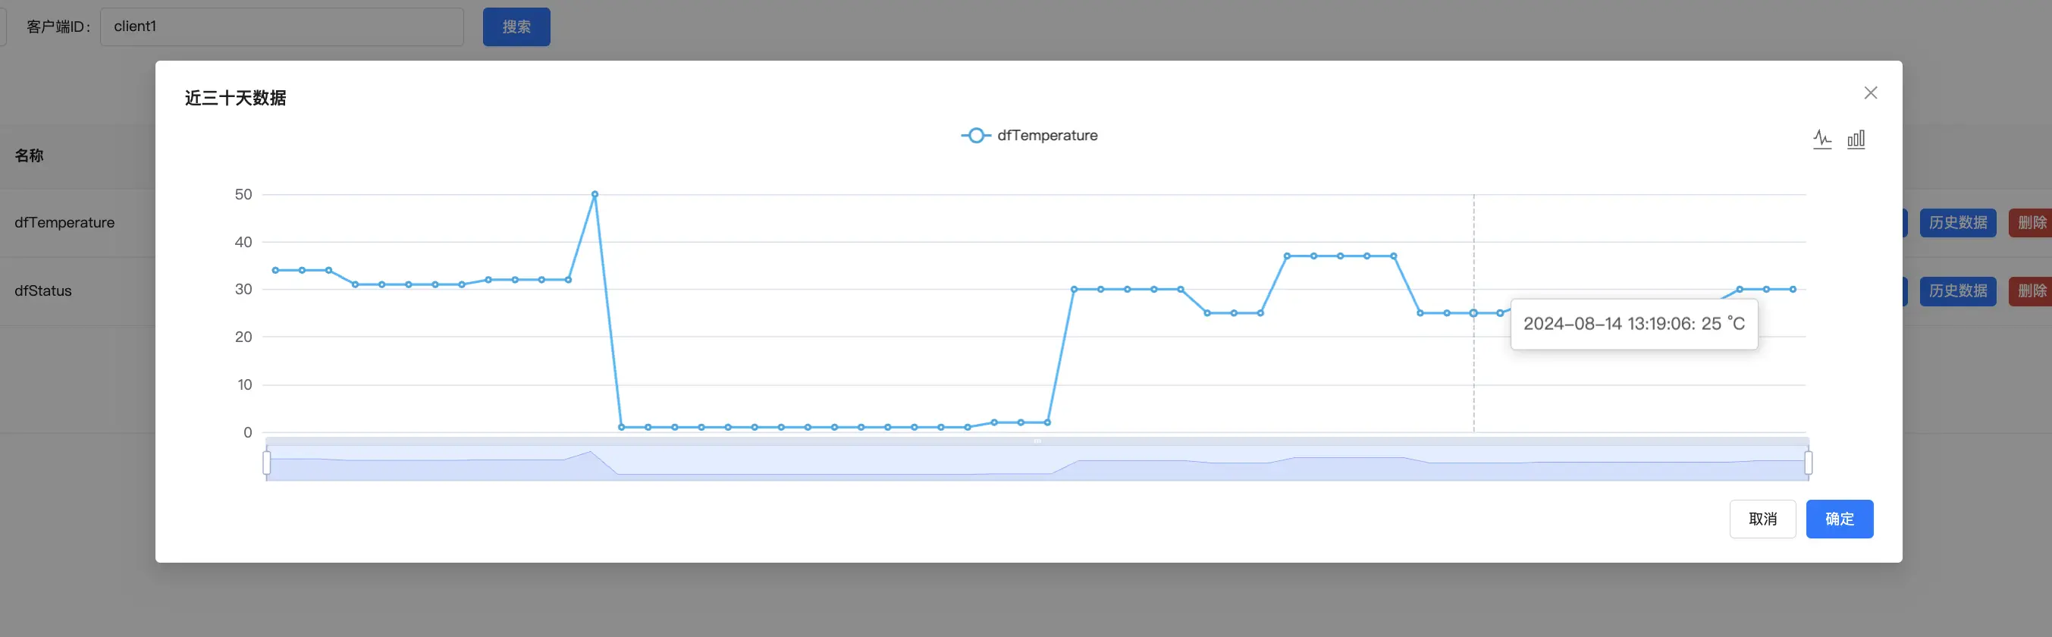Select the dfTemperature table row name

coord(64,223)
